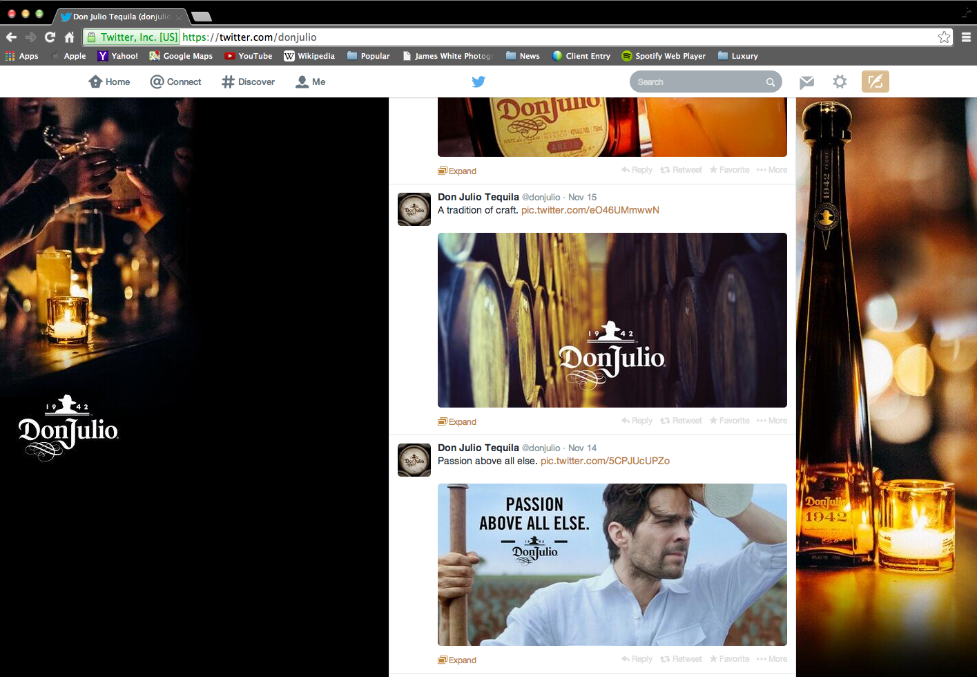Open the News bookmarks folder

(523, 56)
